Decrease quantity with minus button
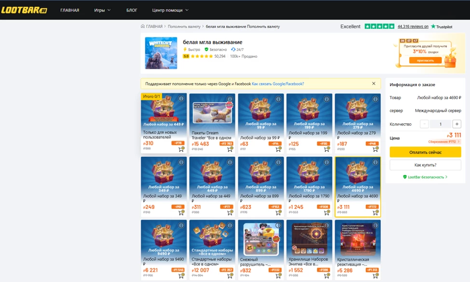Viewport: 470px width, 282px height. click(x=424, y=124)
